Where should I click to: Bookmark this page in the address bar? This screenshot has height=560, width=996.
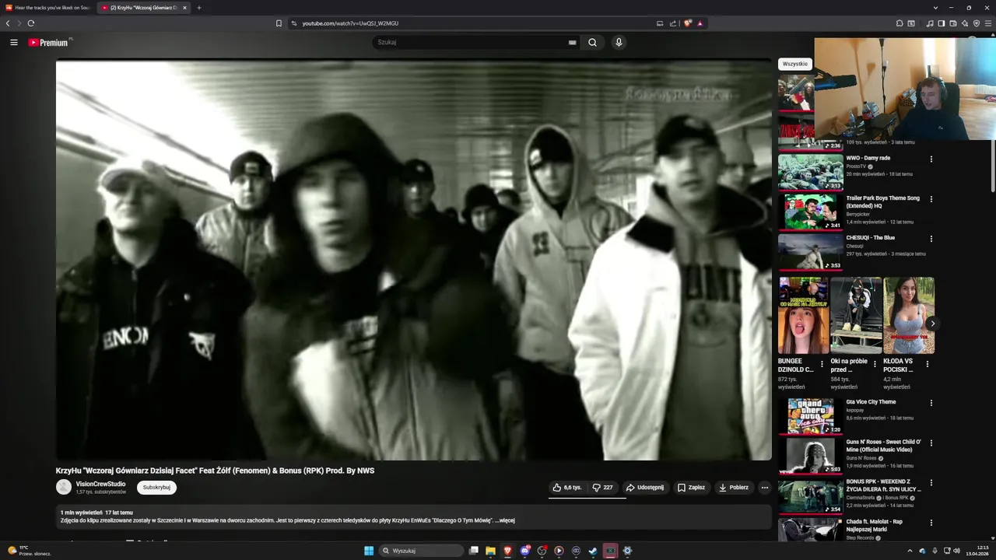[279, 23]
